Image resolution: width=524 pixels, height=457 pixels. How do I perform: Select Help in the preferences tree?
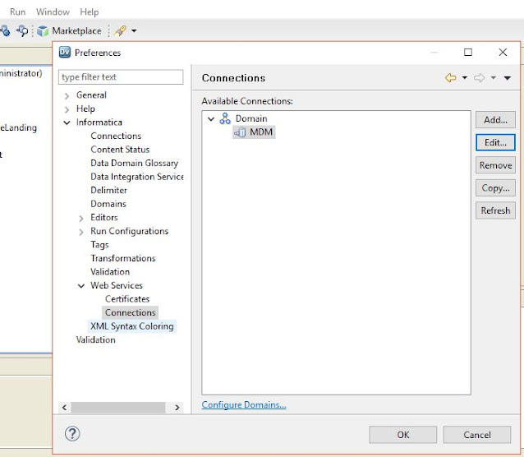tap(85, 108)
